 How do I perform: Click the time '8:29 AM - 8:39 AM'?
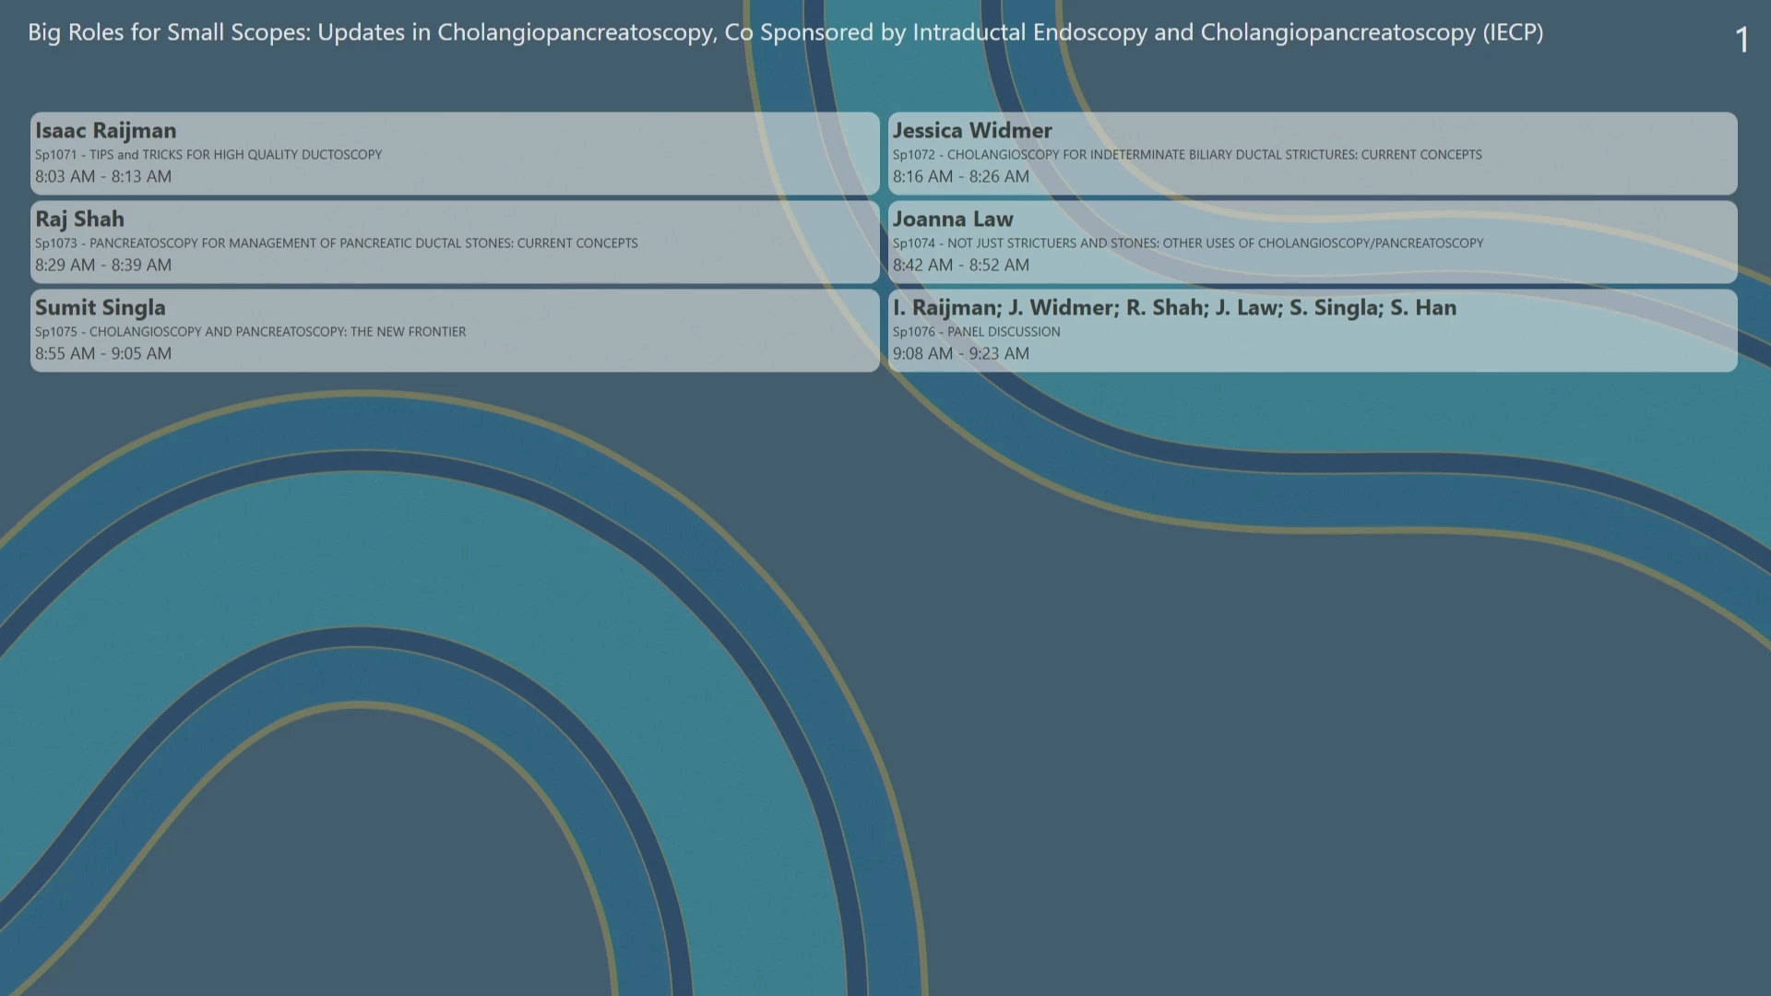103,265
